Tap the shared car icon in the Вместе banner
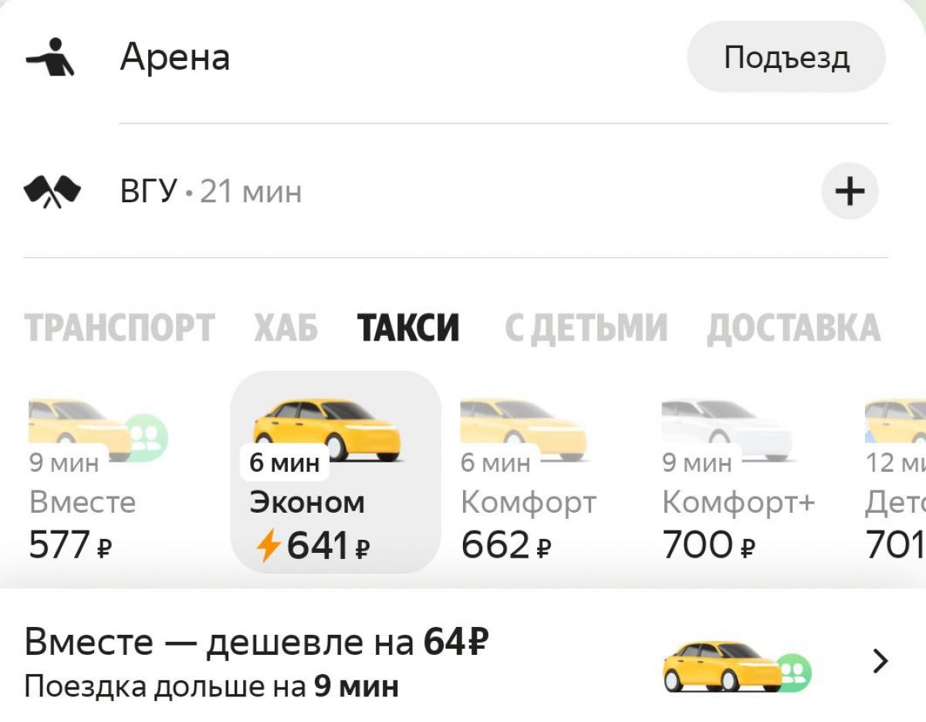 (737, 665)
